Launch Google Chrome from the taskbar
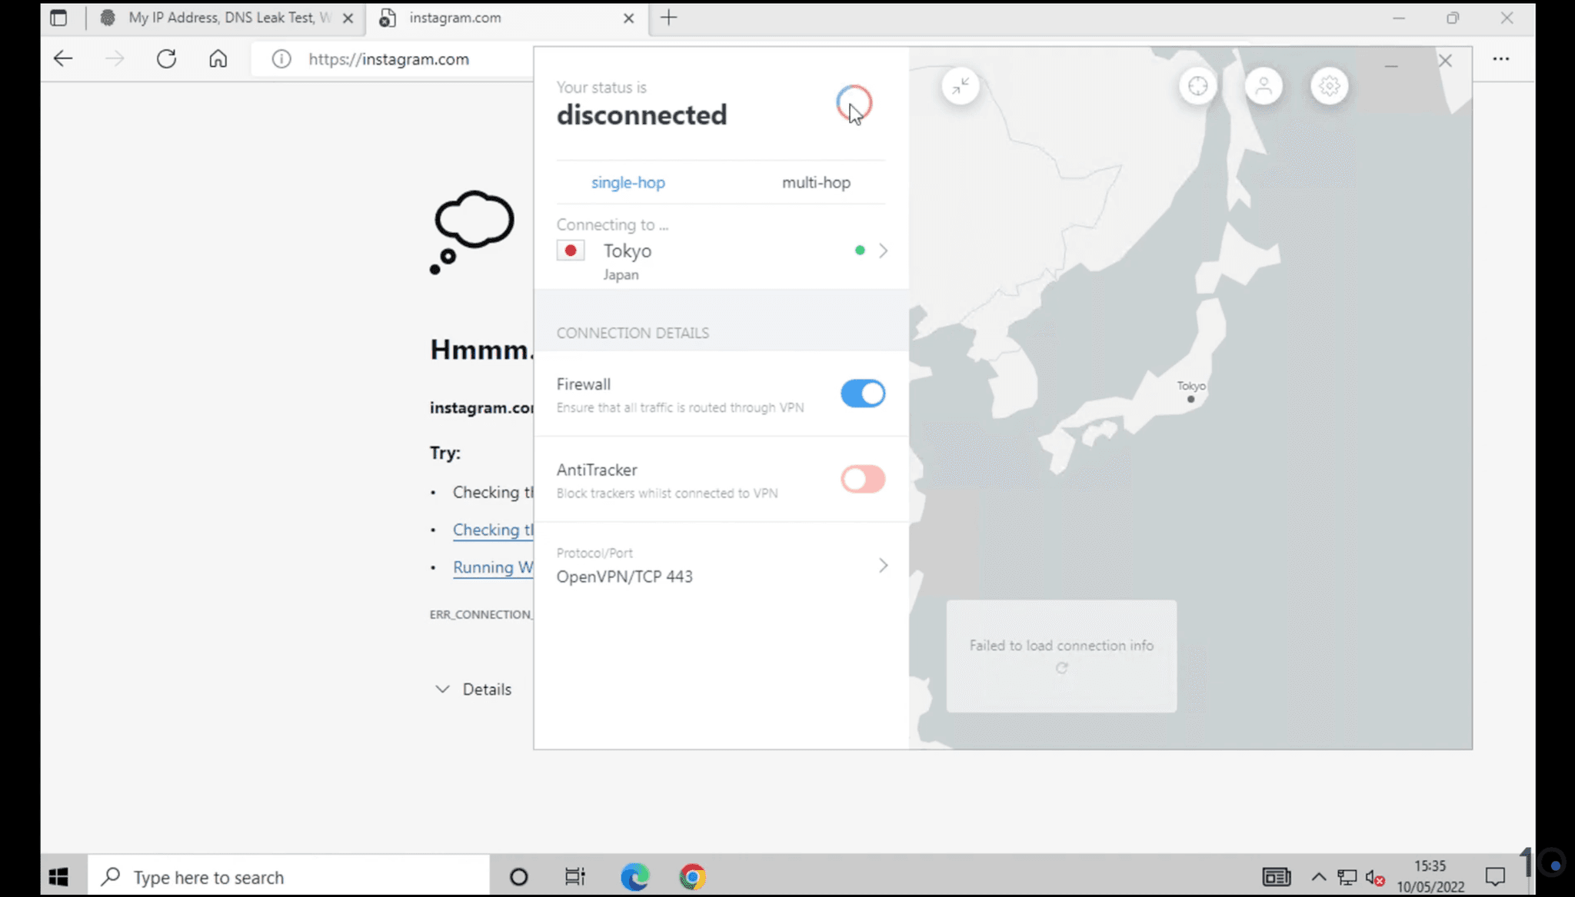Image resolution: width=1575 pixels, height=897 pixels. (x=692, y=877)
